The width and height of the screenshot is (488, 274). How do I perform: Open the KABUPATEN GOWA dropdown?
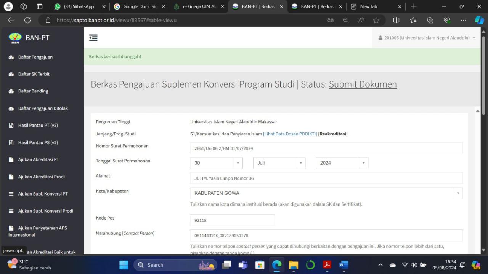coord(457,193)
